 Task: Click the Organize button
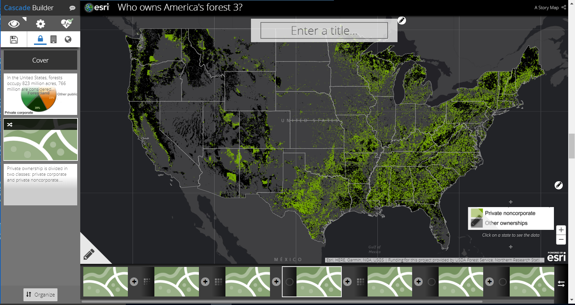(40, 294)
